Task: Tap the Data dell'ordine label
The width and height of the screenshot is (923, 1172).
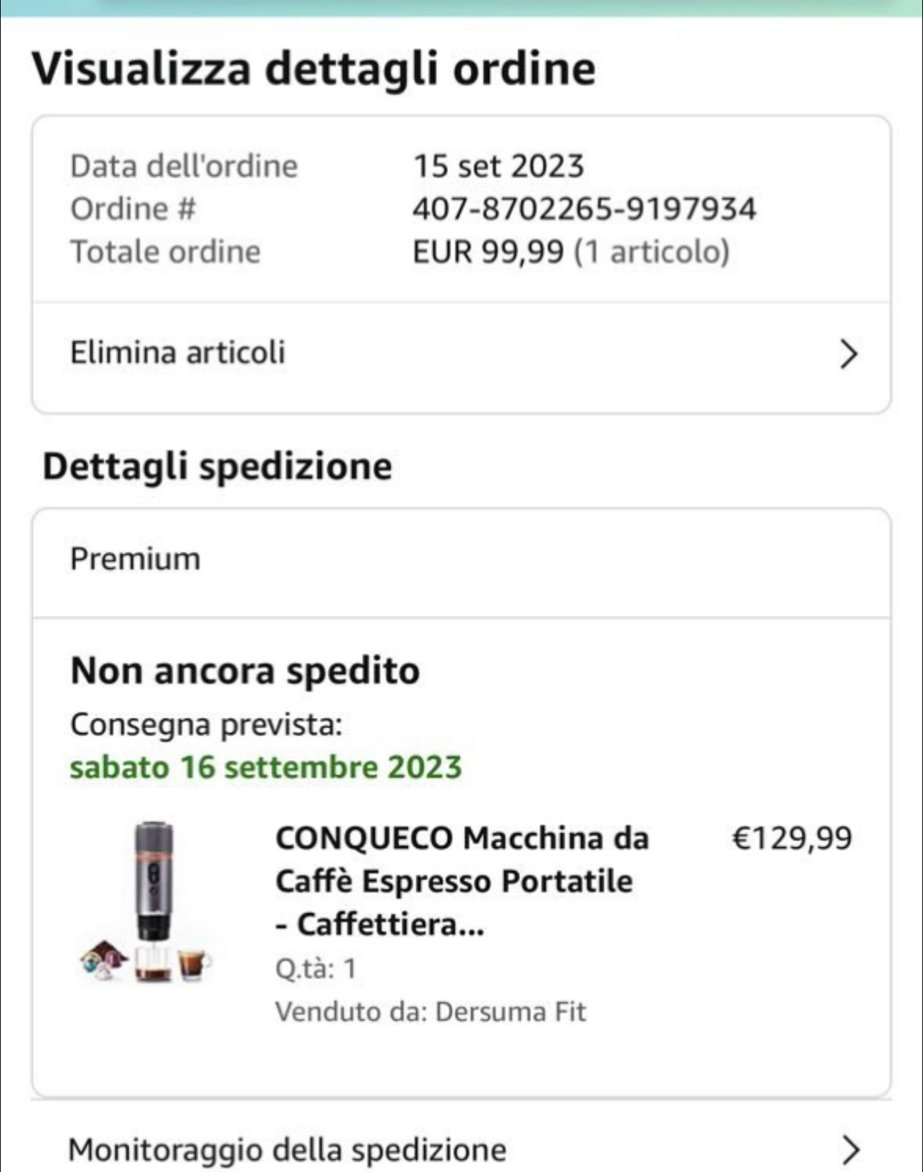Action: [x=184, y=166]
